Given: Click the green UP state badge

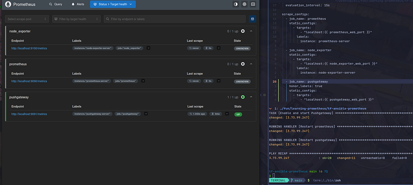Looking at the screenshot, I should point(238,114).
